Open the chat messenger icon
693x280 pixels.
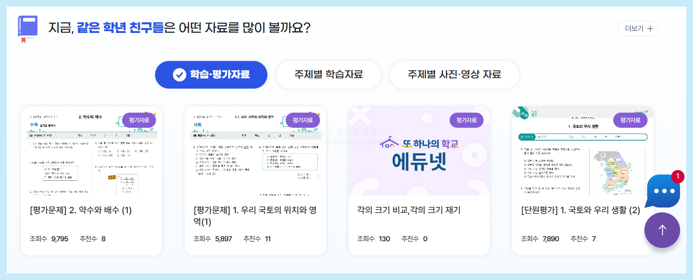pyautogui.click(x=663, y=191)
